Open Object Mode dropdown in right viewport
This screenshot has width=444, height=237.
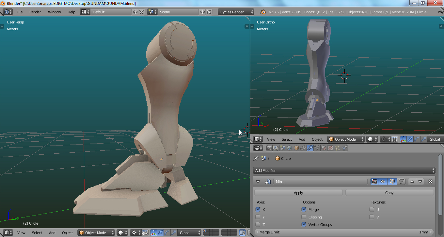346,139
